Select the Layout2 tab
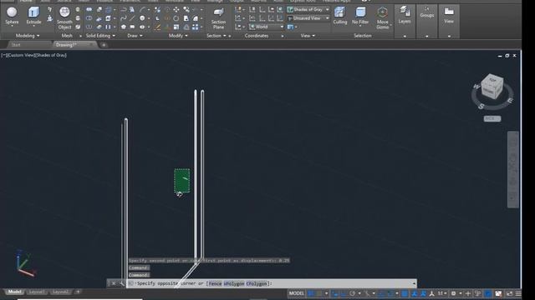 click(x=60, y=292)
